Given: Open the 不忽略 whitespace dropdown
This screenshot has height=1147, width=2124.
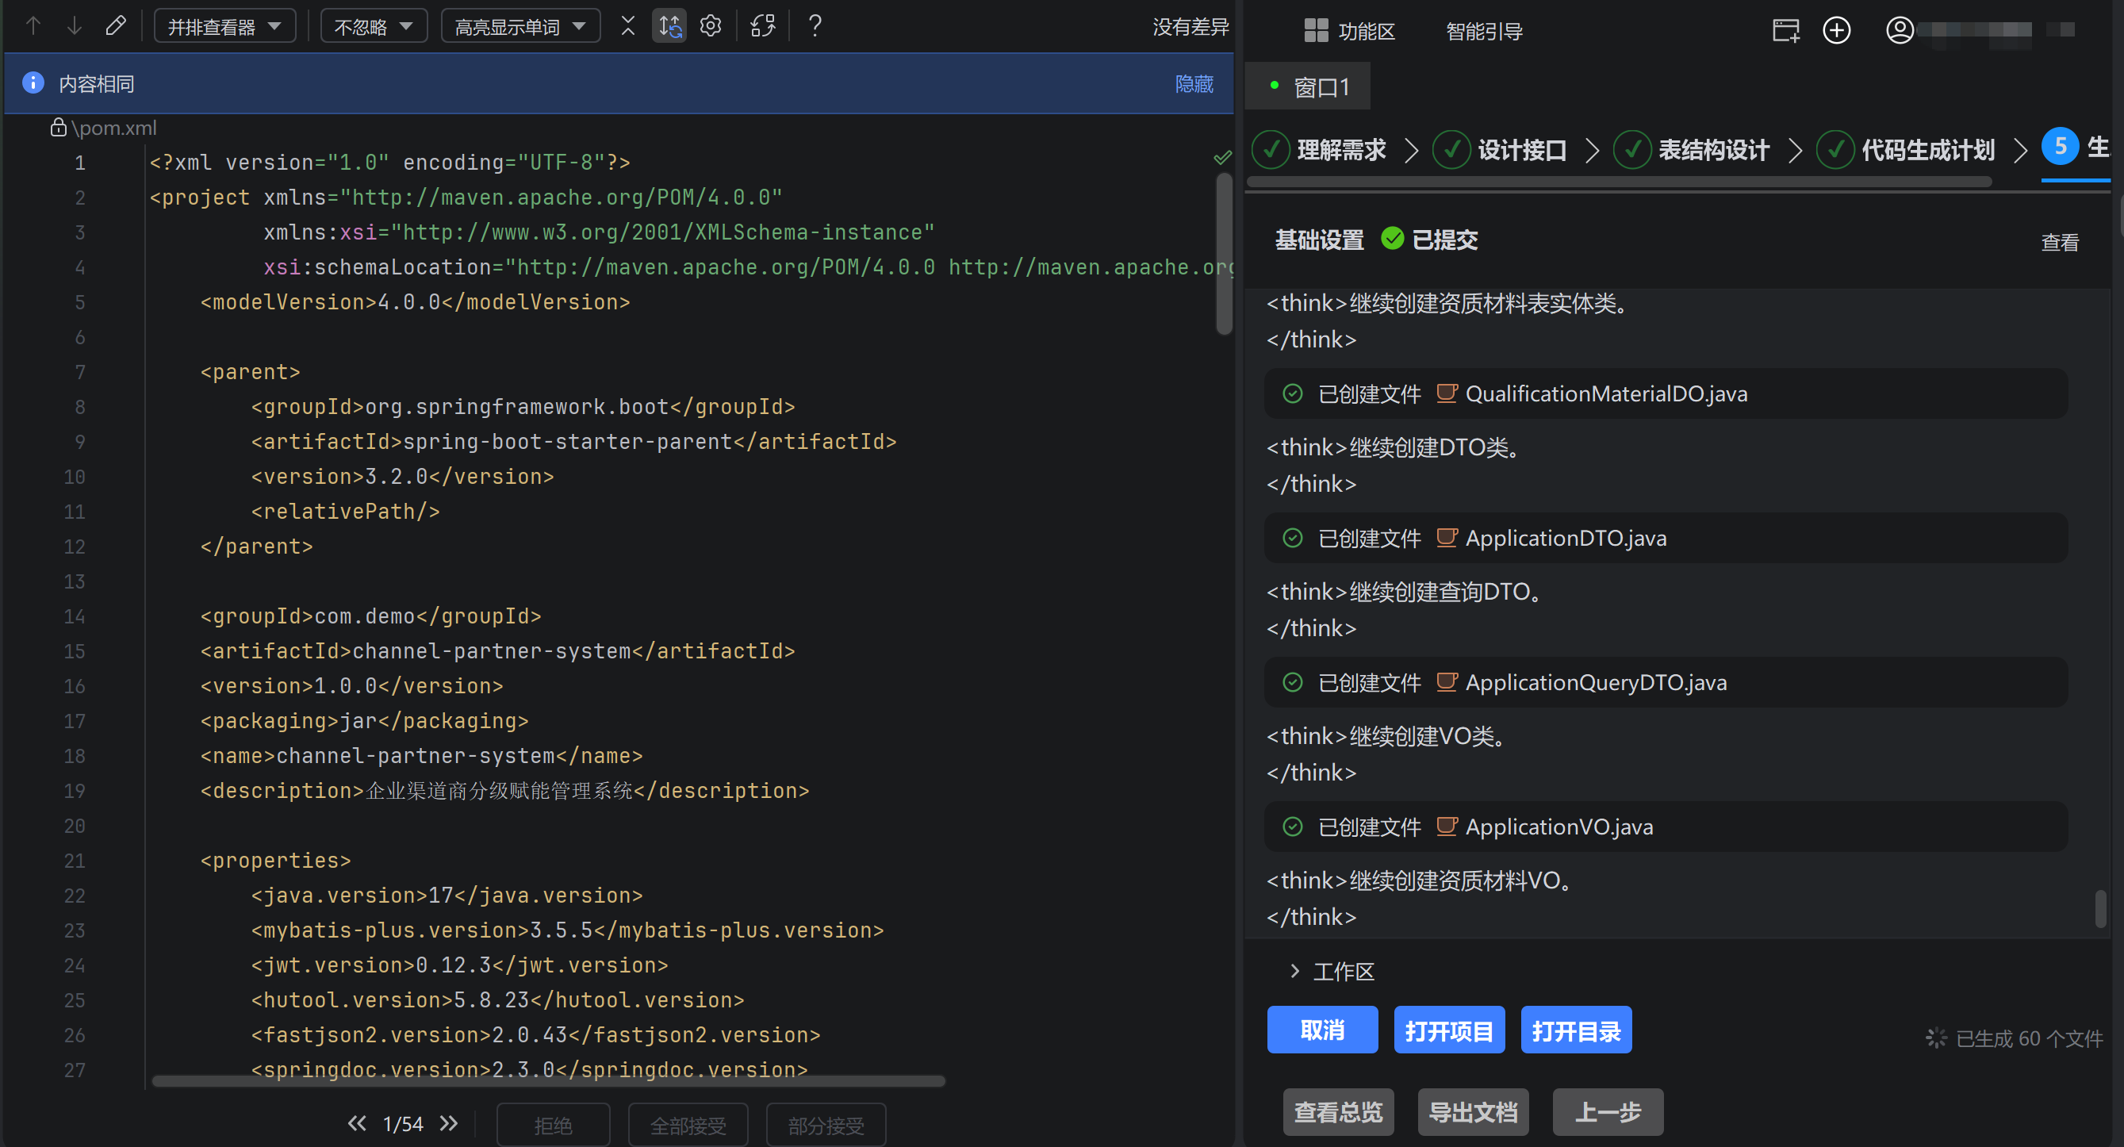Looking at the screenshot, I should (x=374, y=26).
